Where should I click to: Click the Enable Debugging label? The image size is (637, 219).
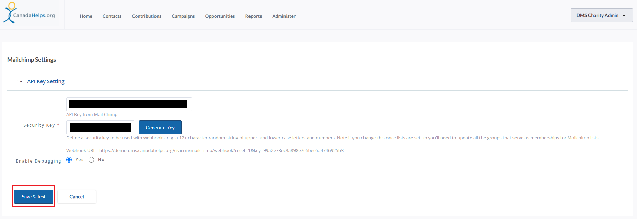pyautogui.click(x=38, y=161)
